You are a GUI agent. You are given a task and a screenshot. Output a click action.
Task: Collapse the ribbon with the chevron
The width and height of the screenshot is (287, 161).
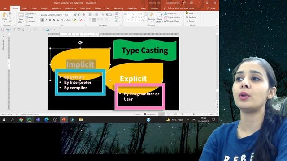tap(217, 25)
